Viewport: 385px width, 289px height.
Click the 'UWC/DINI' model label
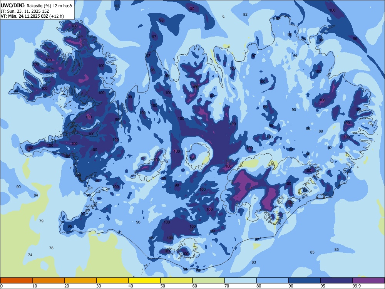coord(12,5)
